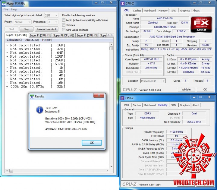Click the Results dialog title icon
Viewport: 217px width, 190px height.
[x=32, y=97]
